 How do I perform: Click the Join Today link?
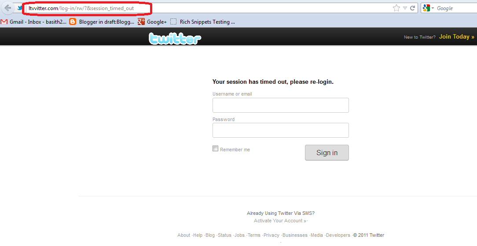click(457, 37)
